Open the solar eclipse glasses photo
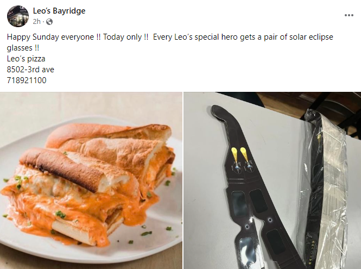 click(x=273, y=180)
